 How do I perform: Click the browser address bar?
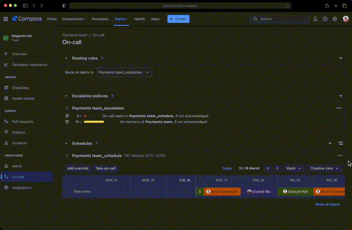tap(180, 6)
